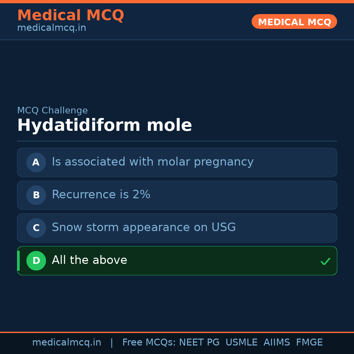This screenshot has height=354, width=354.
Task: Click the letter A circle icon
Action: [36, 162]
